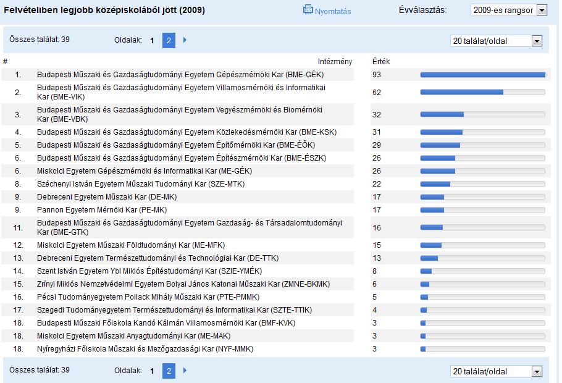562x383 pixels.
Task: Select the BME-GTK Gazdaság- és Társadalomtudományi Kar row
Action: tap(189, 227)
